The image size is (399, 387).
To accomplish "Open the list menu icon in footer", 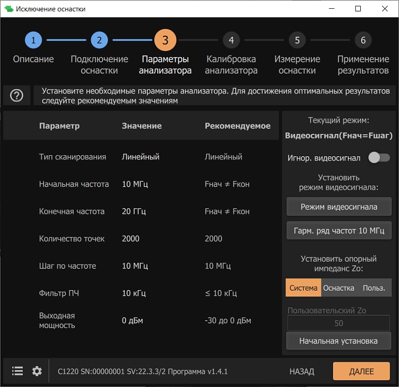I will pos(17,371).
